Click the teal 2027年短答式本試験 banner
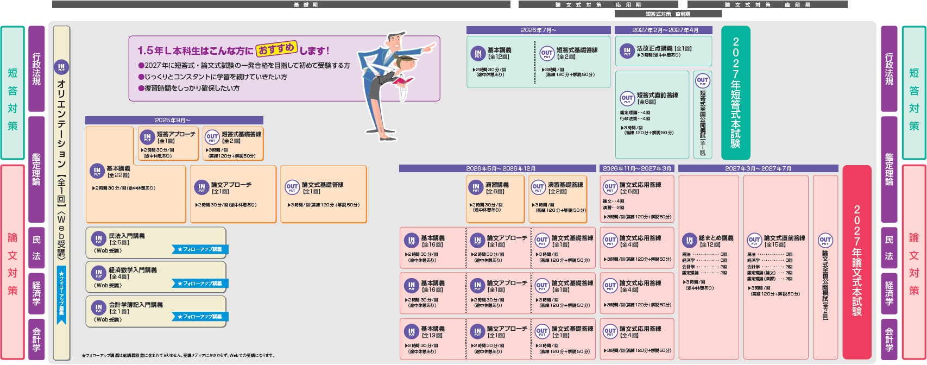927x365 pixels. pos(735,93)
